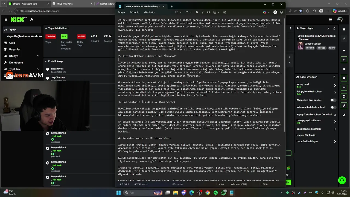The height and width of the screenshot is (197, 350).
Task: Refresh the Kick dashboard page
Action: pos(10,11)
